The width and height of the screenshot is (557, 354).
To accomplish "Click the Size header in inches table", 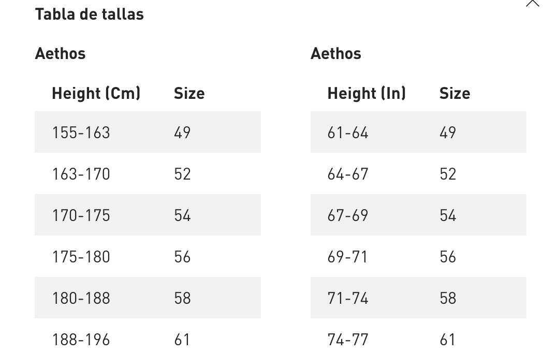I will click(x=455, y=93).
